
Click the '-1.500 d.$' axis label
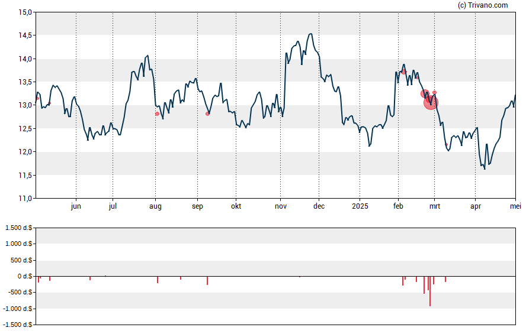click(x=17, y=325)
